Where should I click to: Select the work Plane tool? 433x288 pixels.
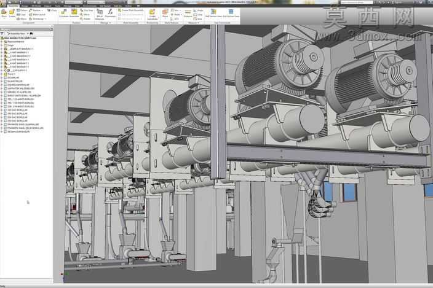click(165, 14)
